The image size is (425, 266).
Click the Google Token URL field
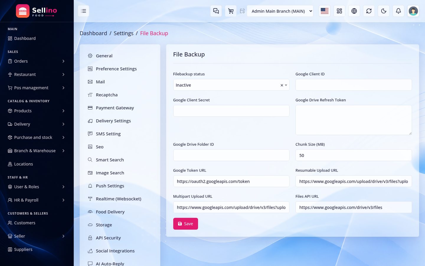click(x=231, y=181)
